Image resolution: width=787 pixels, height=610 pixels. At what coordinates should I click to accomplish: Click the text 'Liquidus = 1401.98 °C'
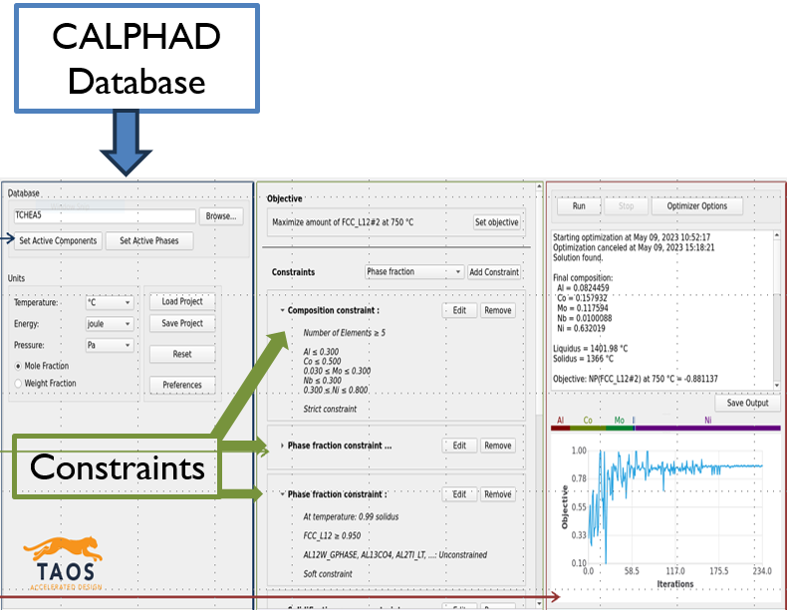[590, 349]
